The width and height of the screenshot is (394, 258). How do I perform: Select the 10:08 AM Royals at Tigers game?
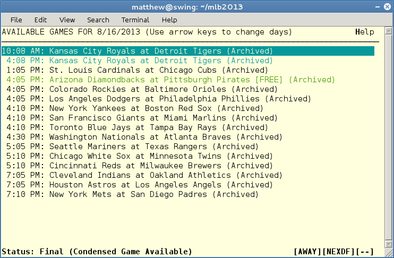(x=188, y=51)
